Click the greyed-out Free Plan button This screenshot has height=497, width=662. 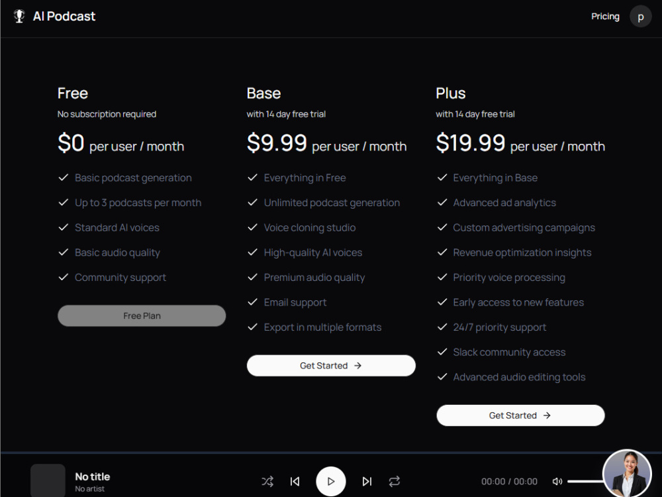(142, 315)
